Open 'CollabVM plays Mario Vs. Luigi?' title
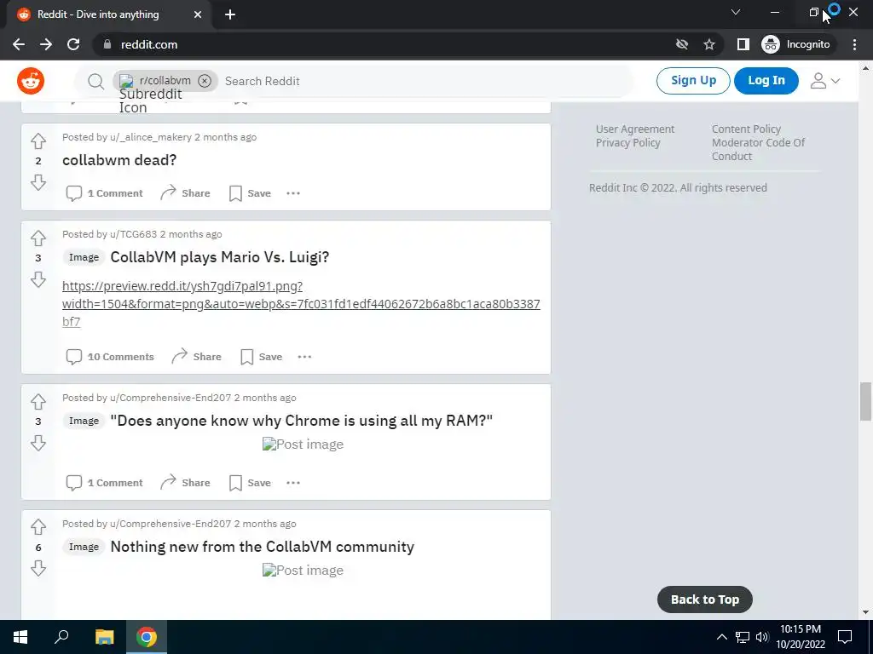Image resolution: width=873 pixels, height=654 pixels. pyautogui.click(x=220, y=257)
